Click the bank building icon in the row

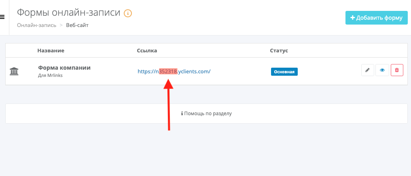click(14, 71)
